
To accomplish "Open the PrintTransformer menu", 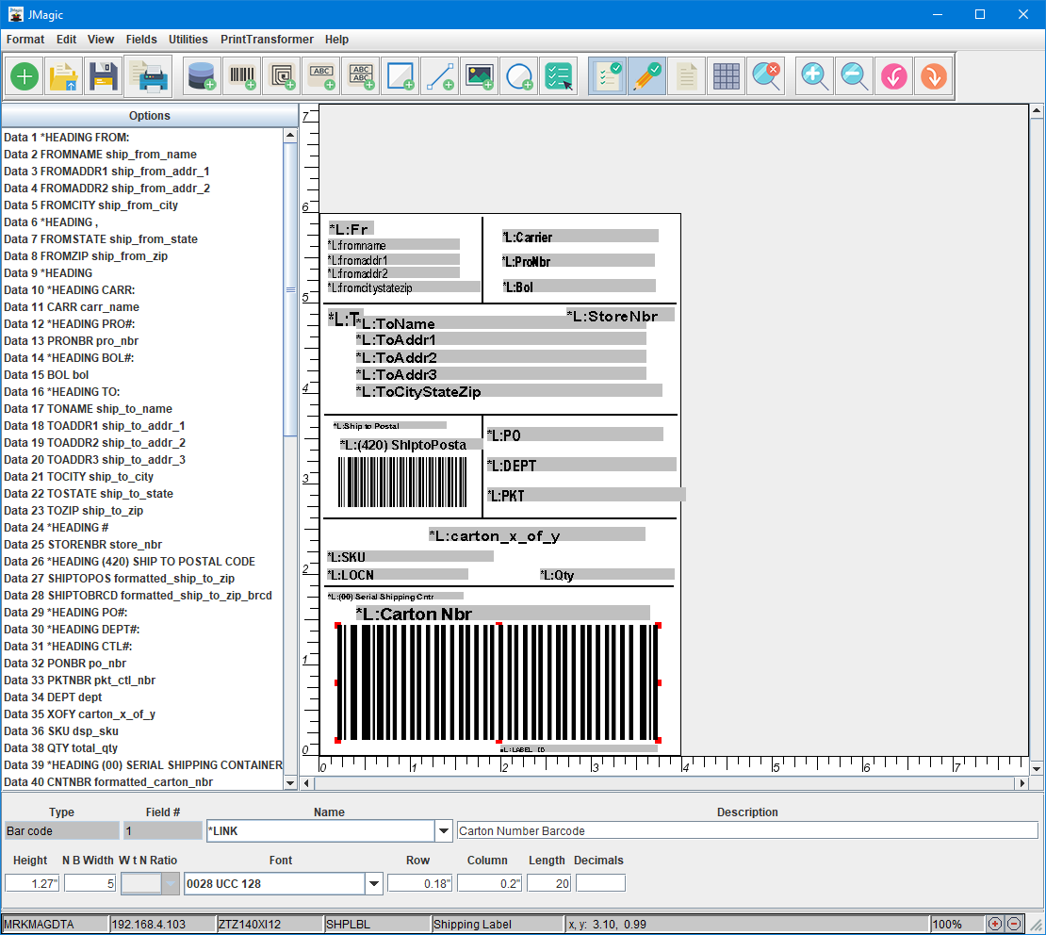I will 267,40.
